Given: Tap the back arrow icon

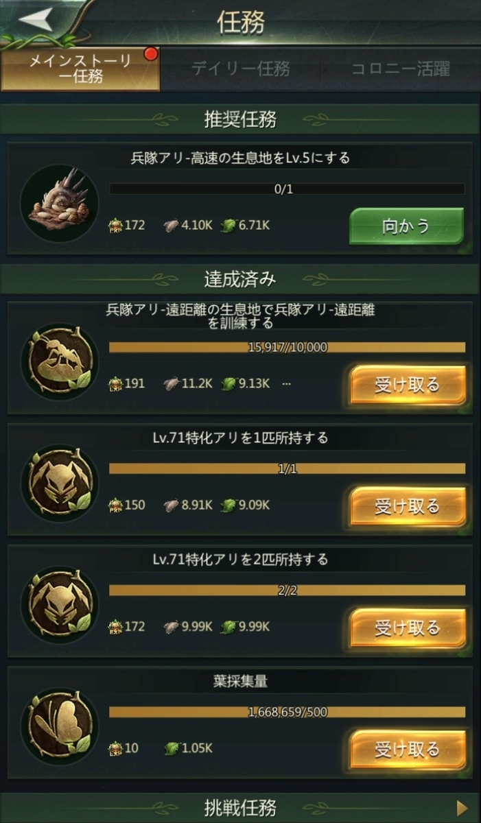Looking at the screenshot, I should click(36, 19).
